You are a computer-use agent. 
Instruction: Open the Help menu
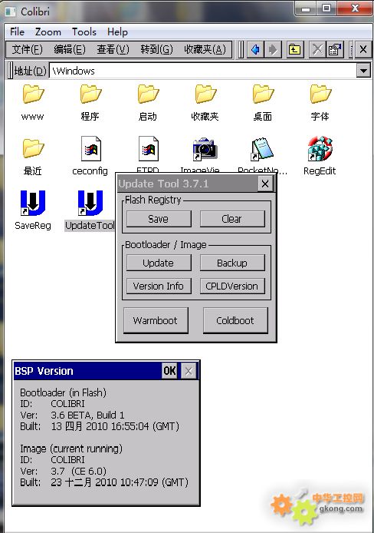tap(117, 32)
